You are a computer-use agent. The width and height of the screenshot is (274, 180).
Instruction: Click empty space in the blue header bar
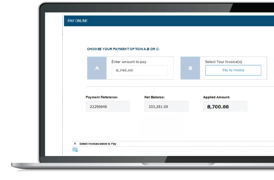(x=178, y=21)
